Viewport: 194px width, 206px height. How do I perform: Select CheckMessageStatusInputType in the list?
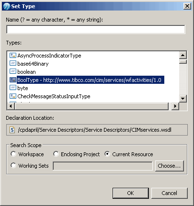54,96
